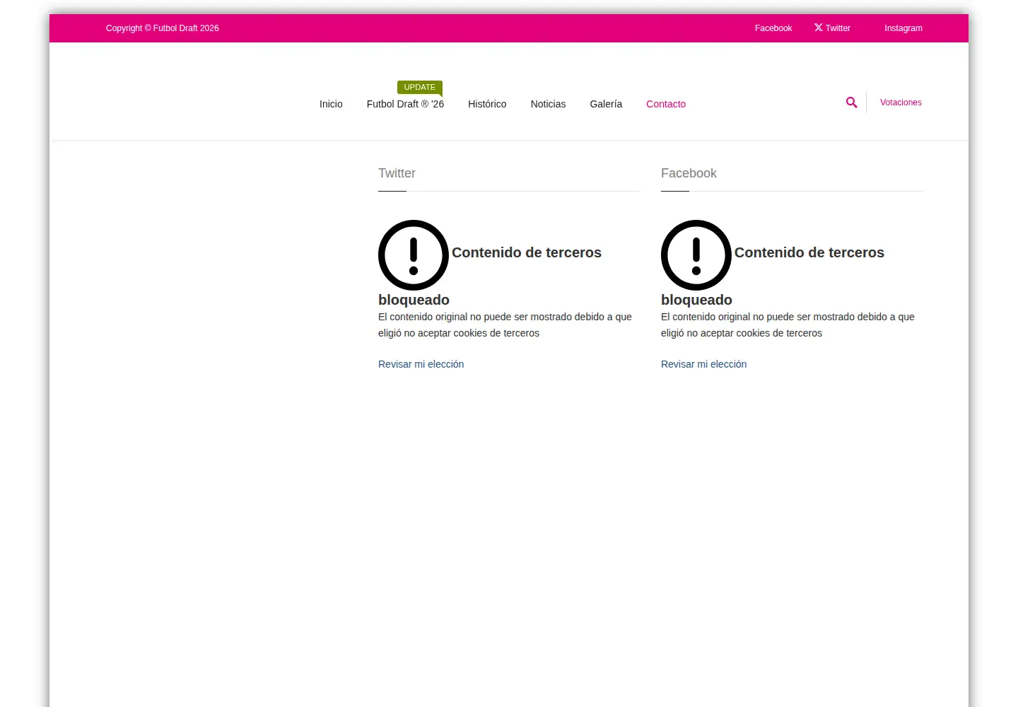This screenshot has height=707, width=1018.
Task: Click 'Contenido de terceros' heading under Facebook
Action: (x=809, y=252)
